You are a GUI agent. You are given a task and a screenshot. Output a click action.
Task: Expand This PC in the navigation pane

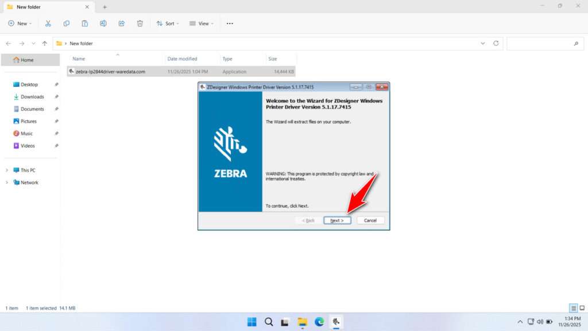pyautogui.click(x=6, y=170)
